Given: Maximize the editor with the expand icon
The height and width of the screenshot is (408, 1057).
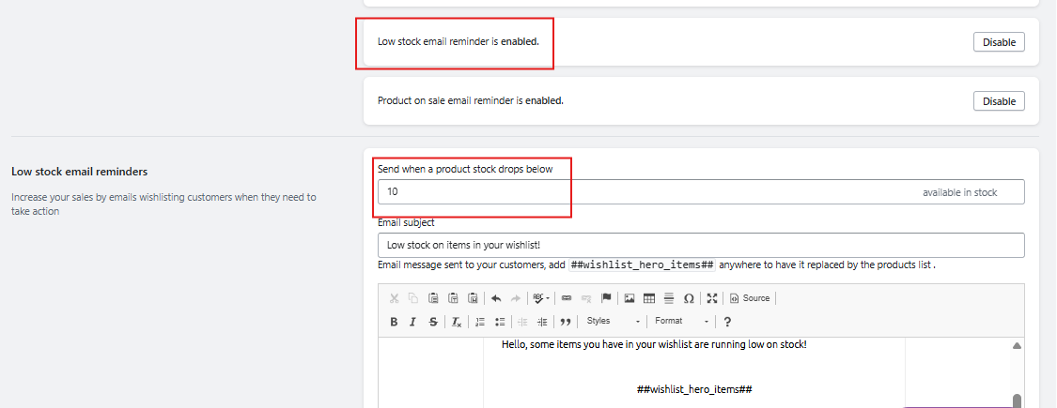Looking at the screenshot, I should click(x=712, y=298).
